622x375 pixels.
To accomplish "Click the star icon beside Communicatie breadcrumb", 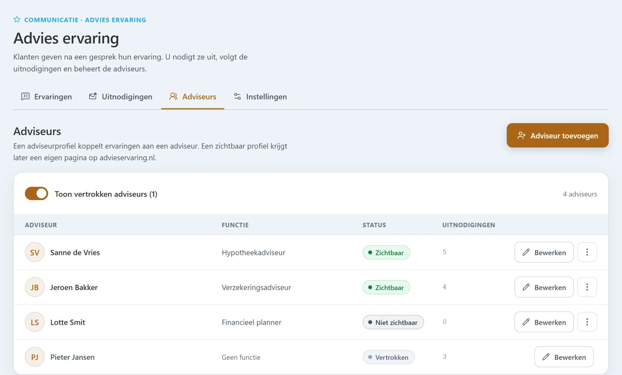I will coord(17,20).
